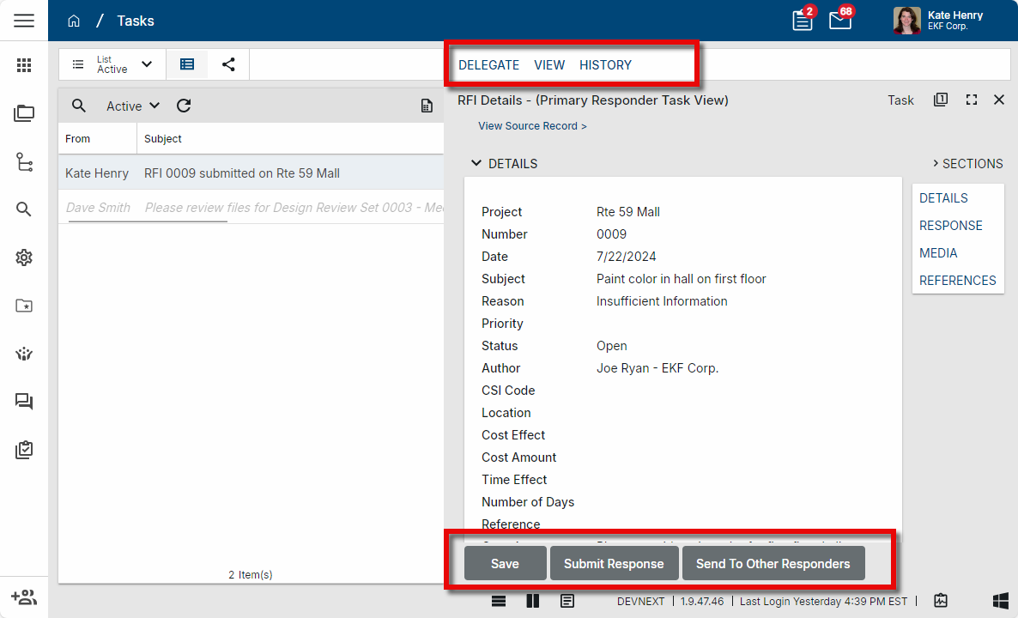
Task: Open the HISTORY menu
Action: (x=605, y=65)
